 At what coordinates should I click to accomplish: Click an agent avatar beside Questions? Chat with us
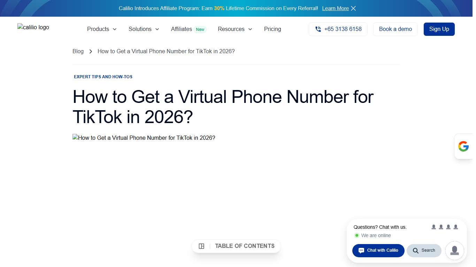pos(434,227)
